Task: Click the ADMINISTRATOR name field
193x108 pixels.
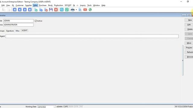Action: (x=18, y=25)
